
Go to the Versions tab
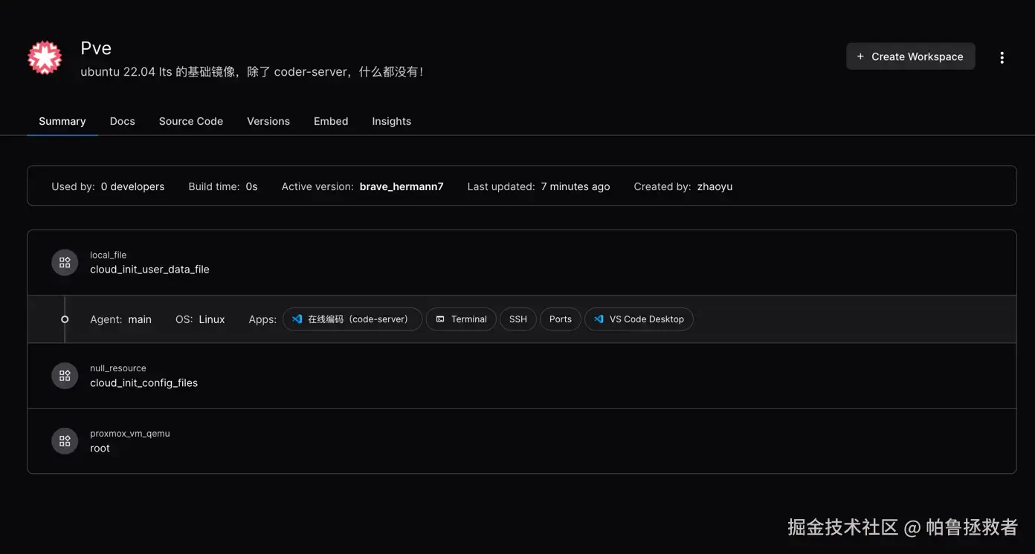[268, 121]
